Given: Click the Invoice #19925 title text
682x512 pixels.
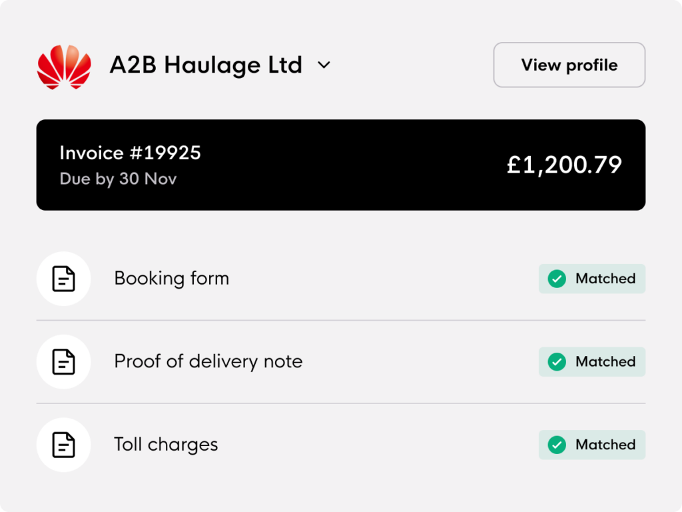Looking at the screenshot, I should (130, 153).
